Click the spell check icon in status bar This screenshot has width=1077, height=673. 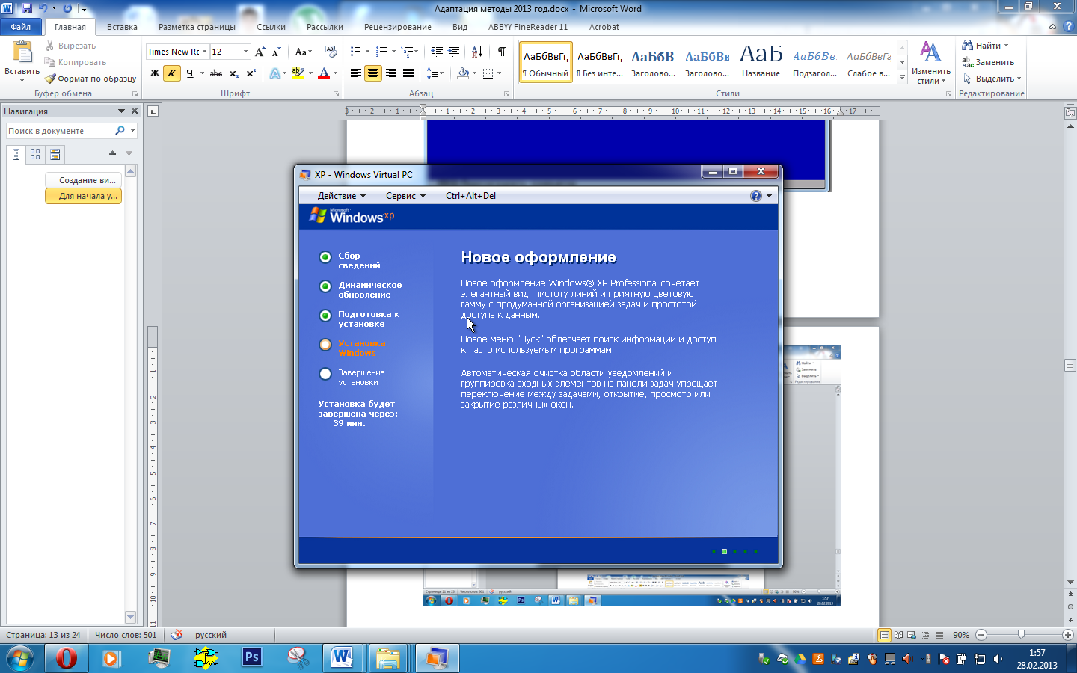(x=177, y=635)
